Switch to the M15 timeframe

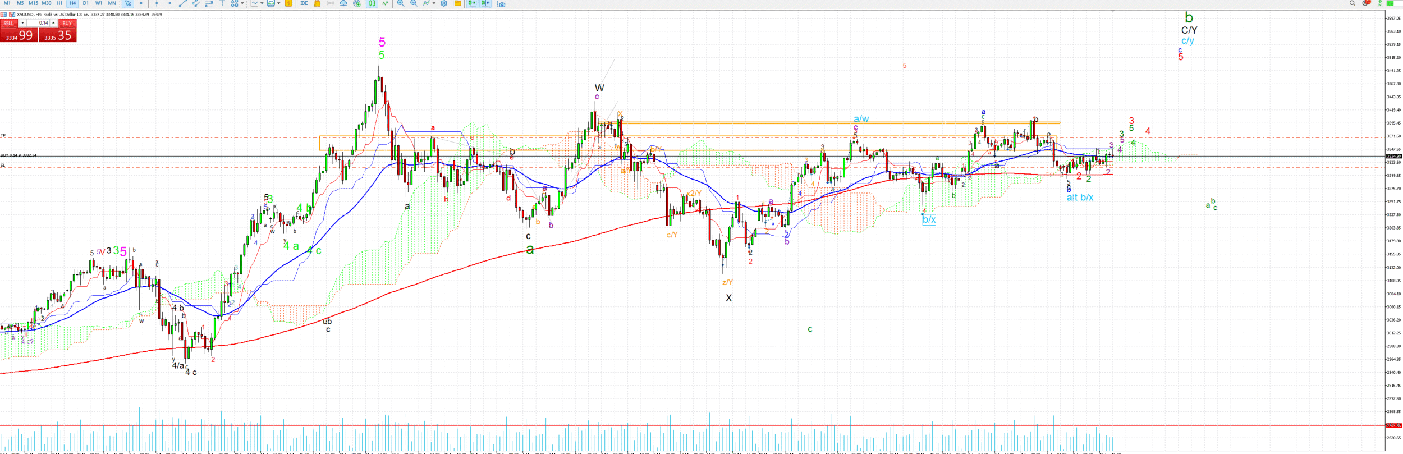(33, 3)
